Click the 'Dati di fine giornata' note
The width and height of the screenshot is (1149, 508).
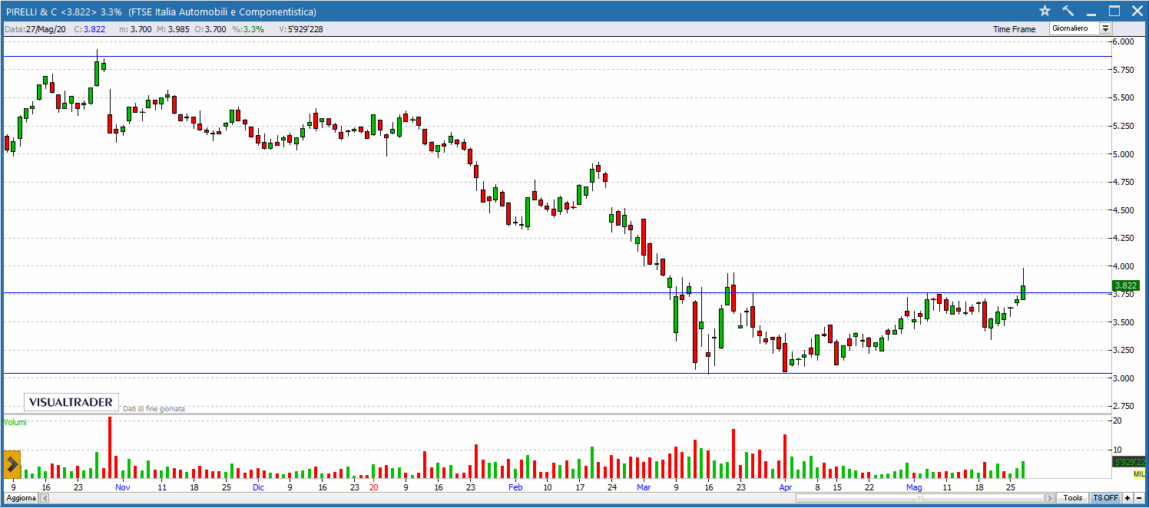(x=154, y=409)
